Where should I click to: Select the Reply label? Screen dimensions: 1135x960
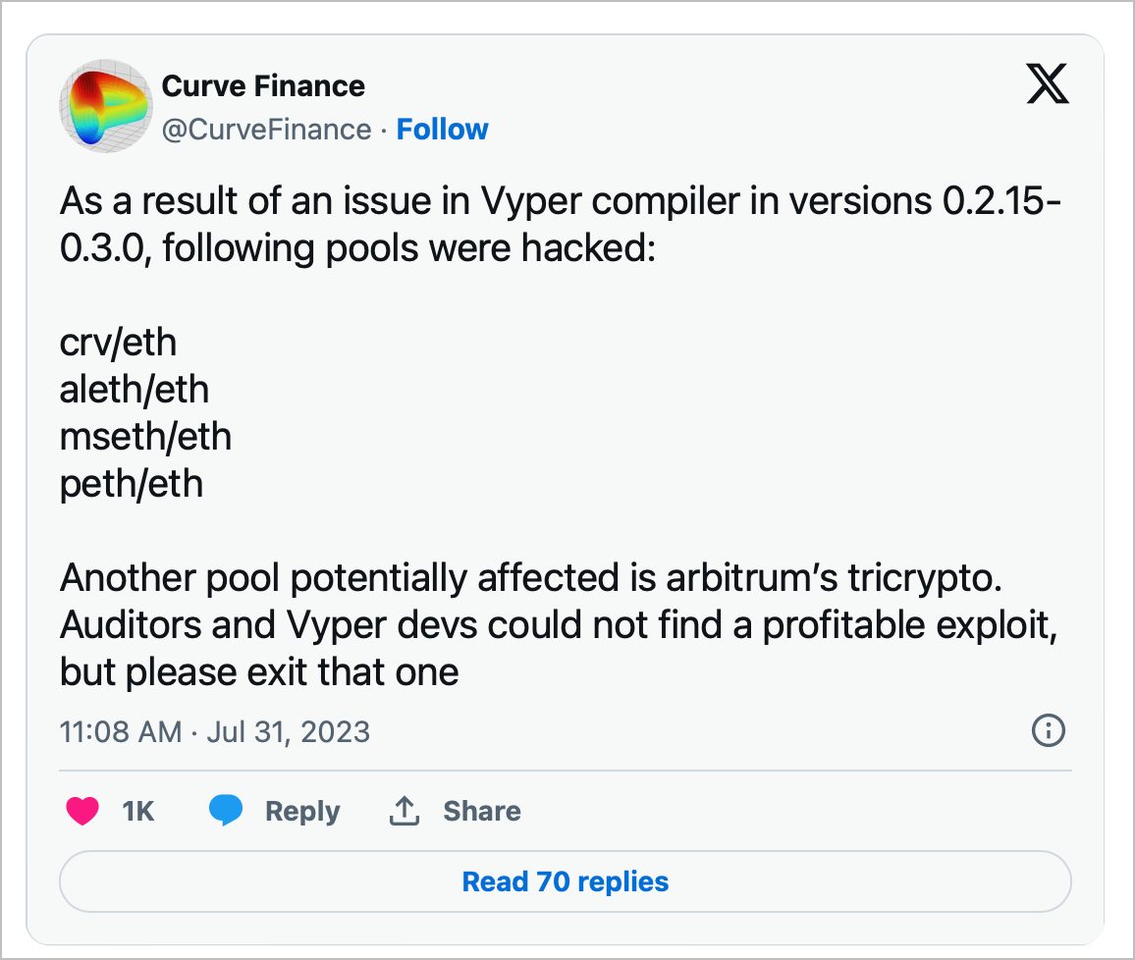tap(302, 812)
